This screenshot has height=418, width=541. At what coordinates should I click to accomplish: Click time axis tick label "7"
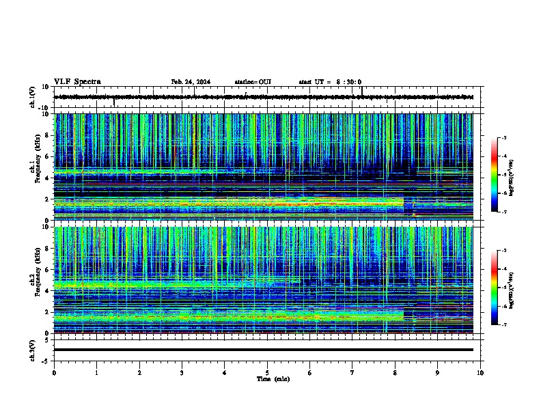(352, 373)
